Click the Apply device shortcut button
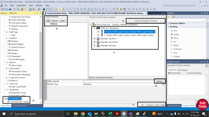Image resolution: width=209 pixels, height=117 pixels. pyautogui.click(x=62, y=21)
